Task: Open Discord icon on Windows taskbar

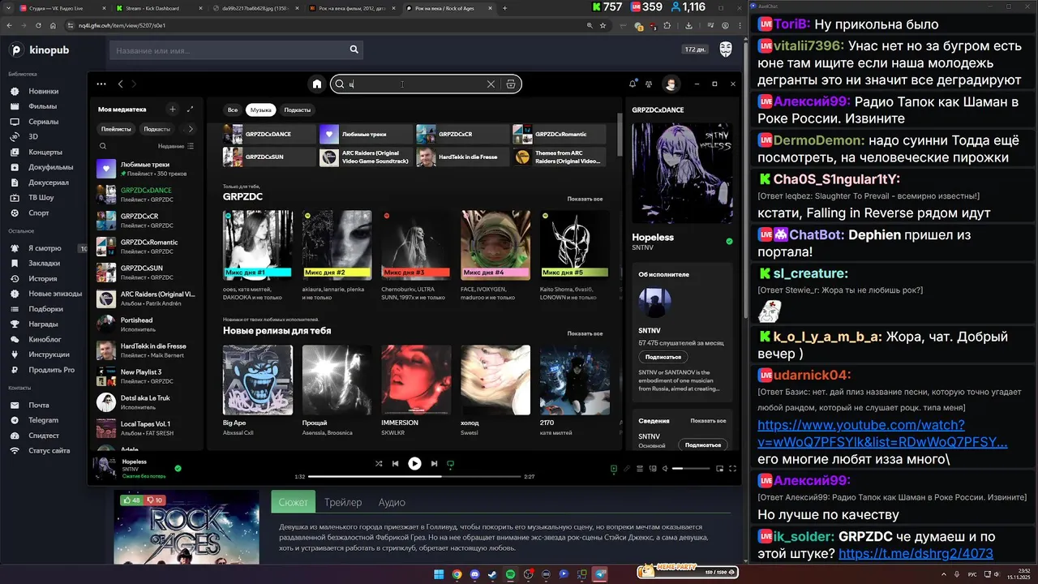Action: (474, 574)
